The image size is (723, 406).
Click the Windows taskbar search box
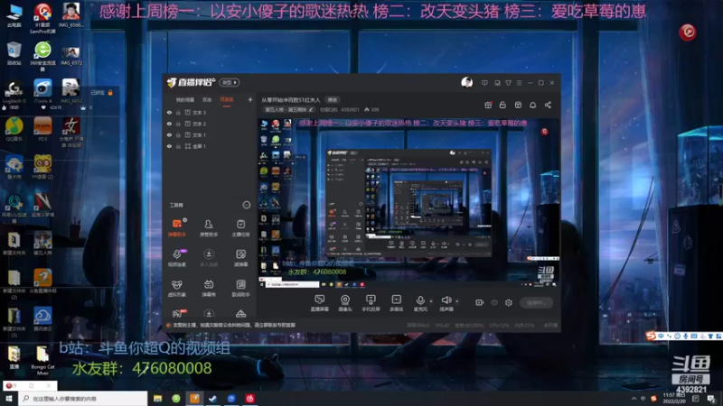pyautogui.click(x=83, y=399)
